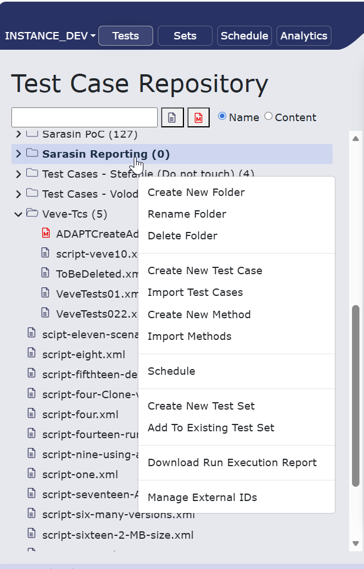
Task: Expand the Sarasin PoC folder
Action: click(x=18, y=134)
